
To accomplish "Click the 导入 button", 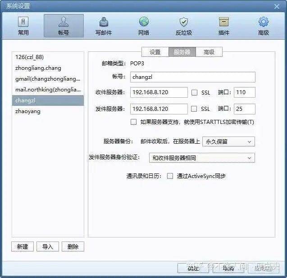I will pos(48,246).
